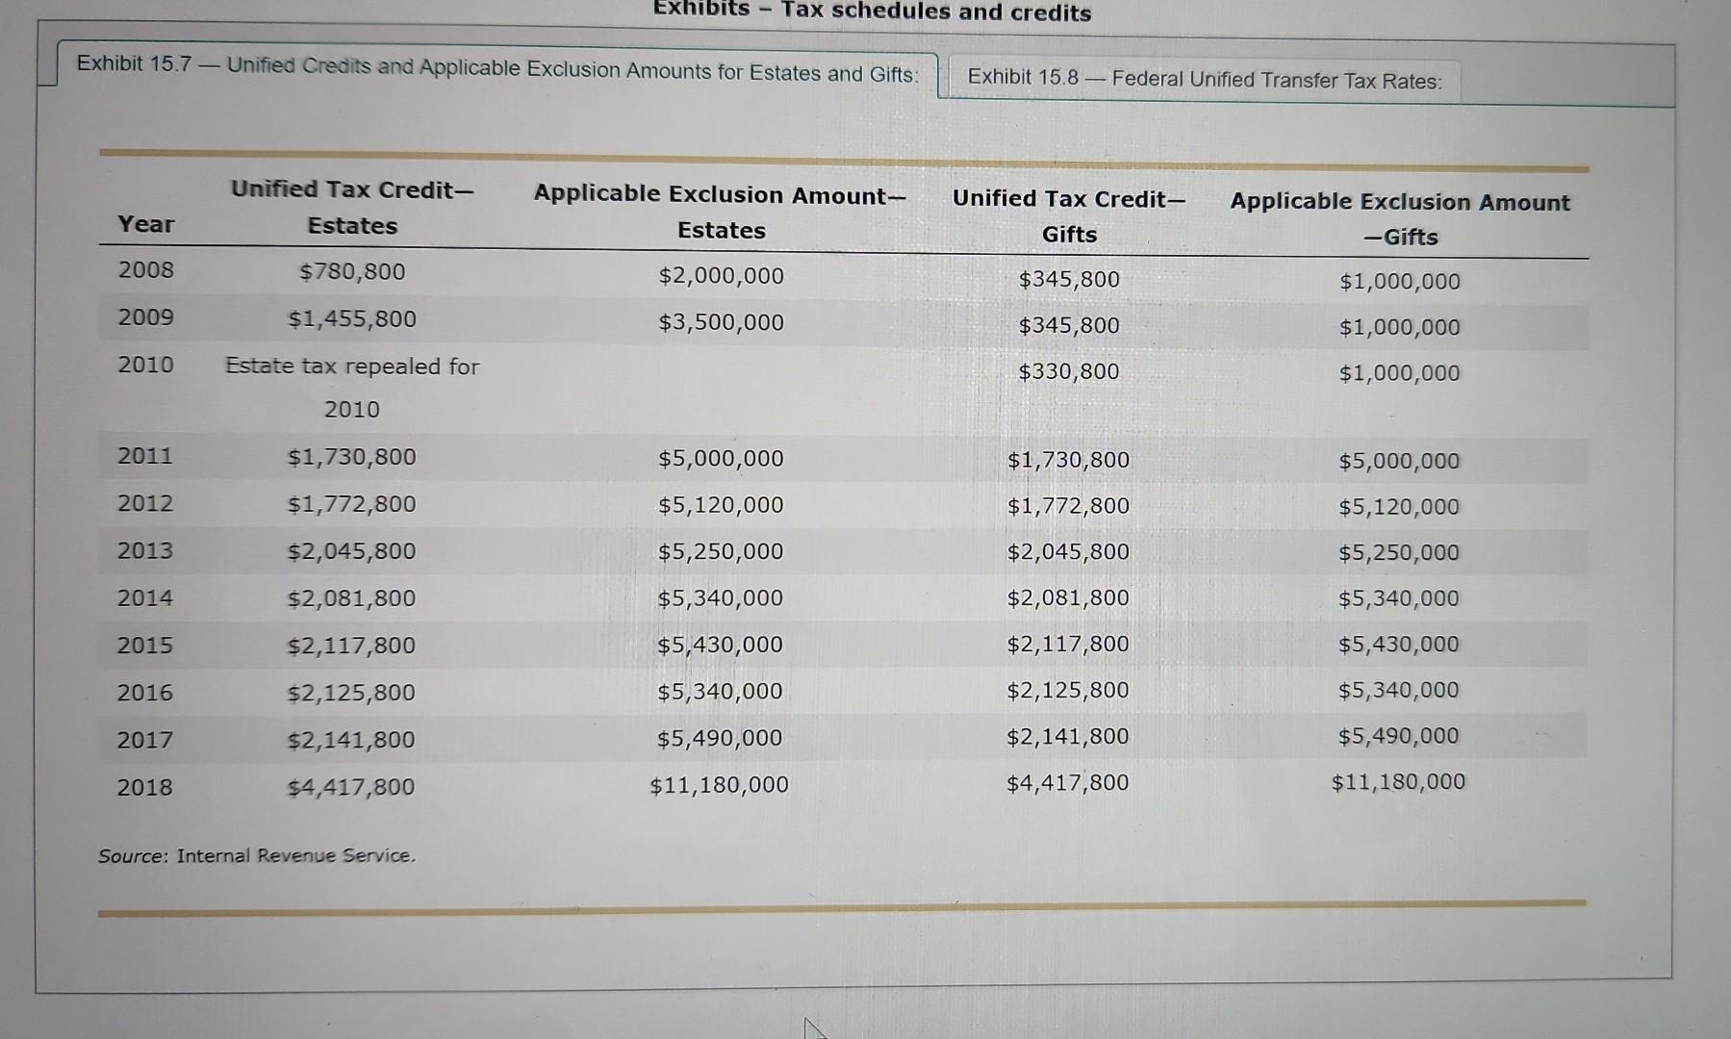Select the $2,125,800 estates credit for 2016
The width and height of the screenshot is (1731, 1039).
[x=351, y=693]
